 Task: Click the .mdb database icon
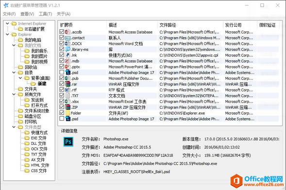point(67,61)
